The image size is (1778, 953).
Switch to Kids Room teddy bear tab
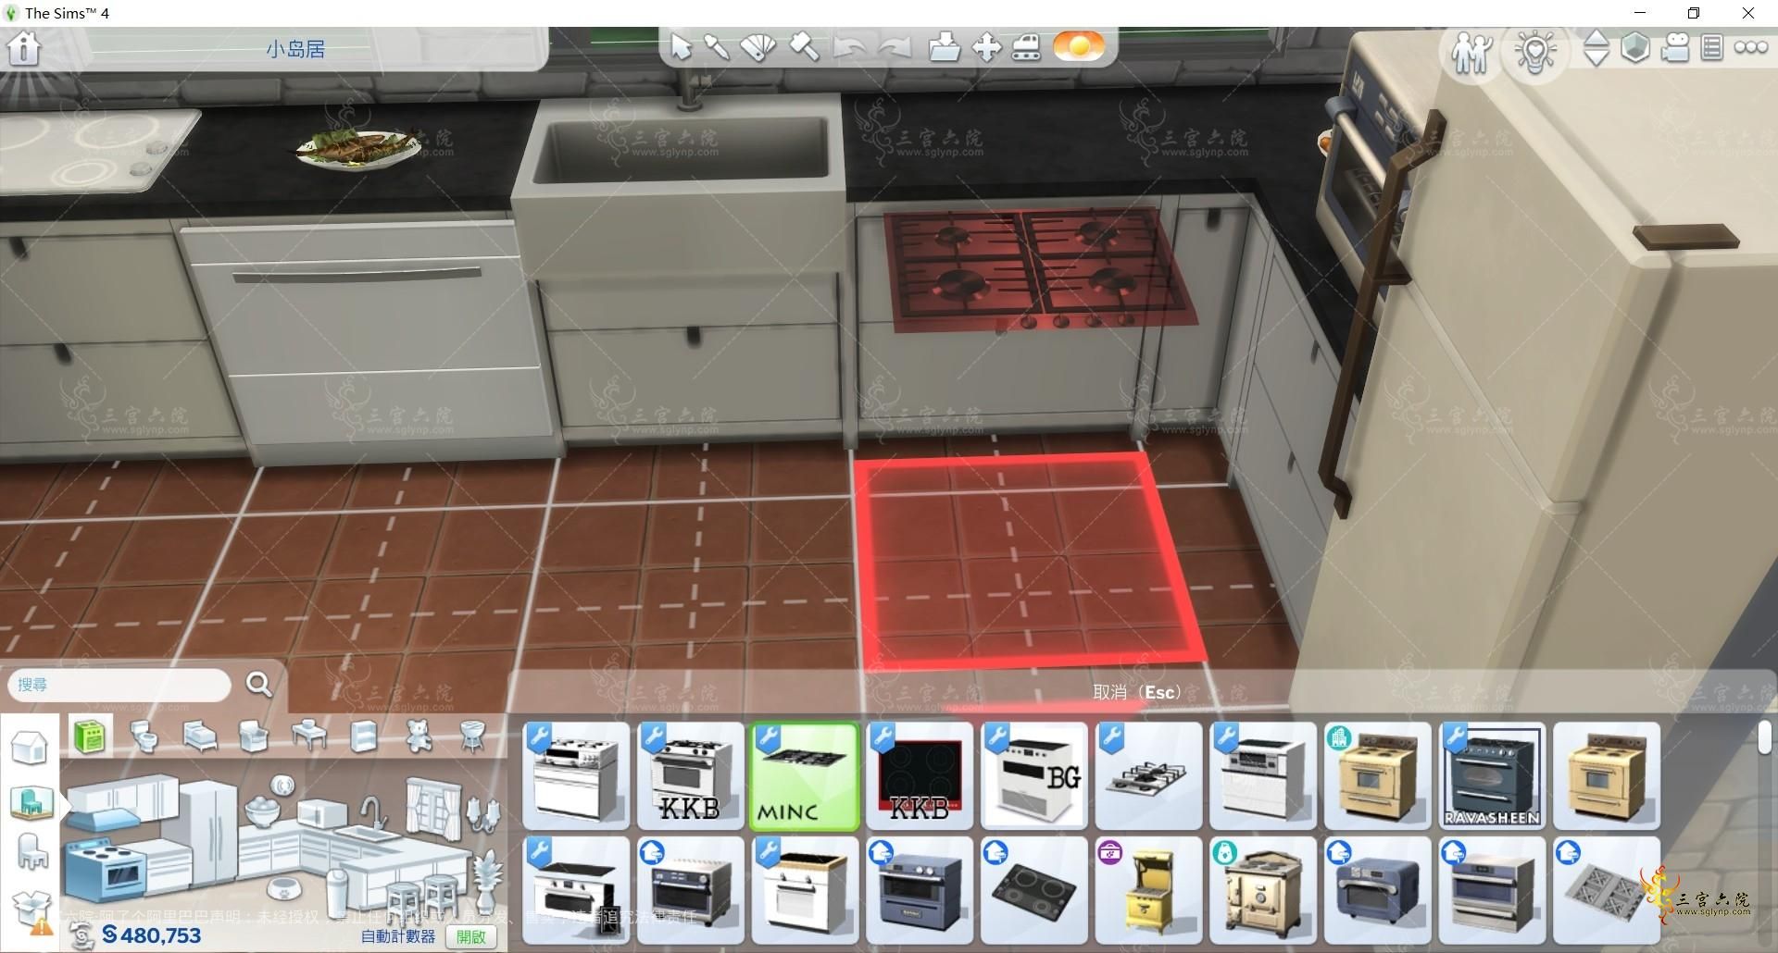coord(419,737)
